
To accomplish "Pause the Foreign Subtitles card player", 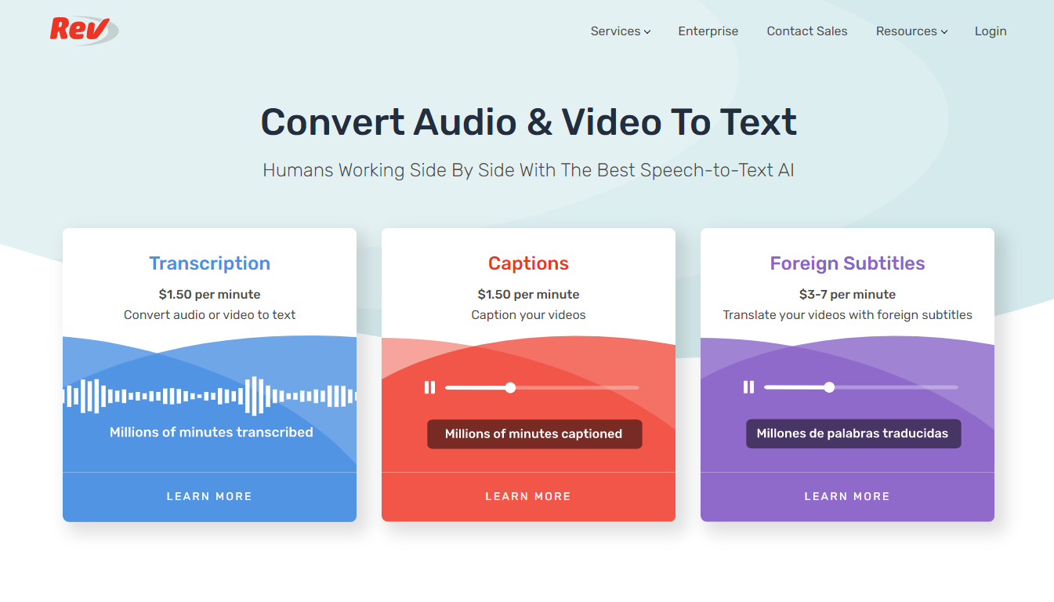I will pos(748,387).
